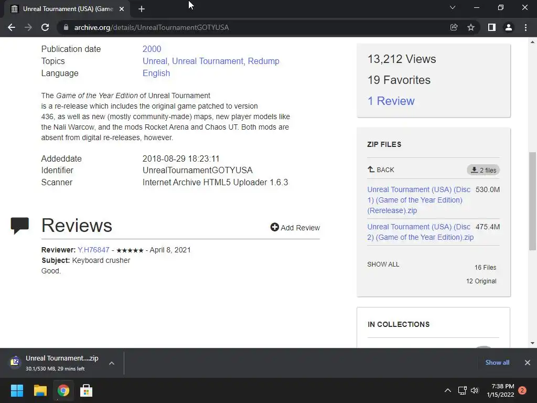This screenshot has width=537, height=403.
Task: Click the scrollbar down arrow
Action: (532, 343)
